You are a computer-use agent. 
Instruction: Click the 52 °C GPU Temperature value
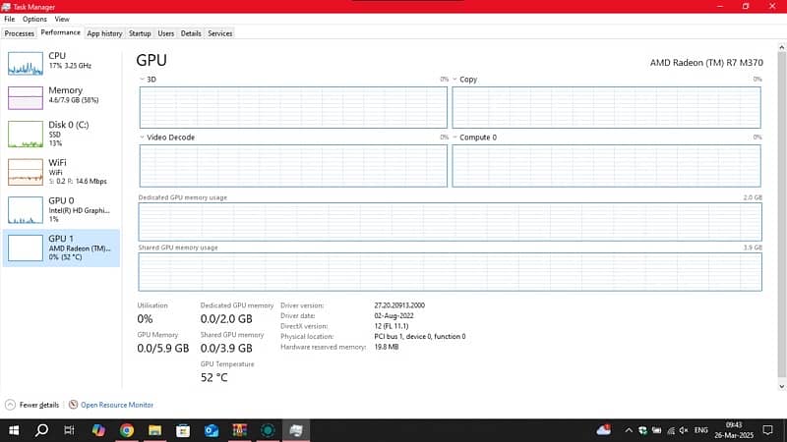(213, 377)
